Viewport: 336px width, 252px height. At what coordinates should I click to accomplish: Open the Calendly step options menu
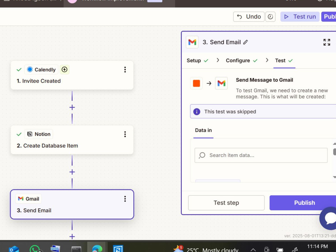125,70
